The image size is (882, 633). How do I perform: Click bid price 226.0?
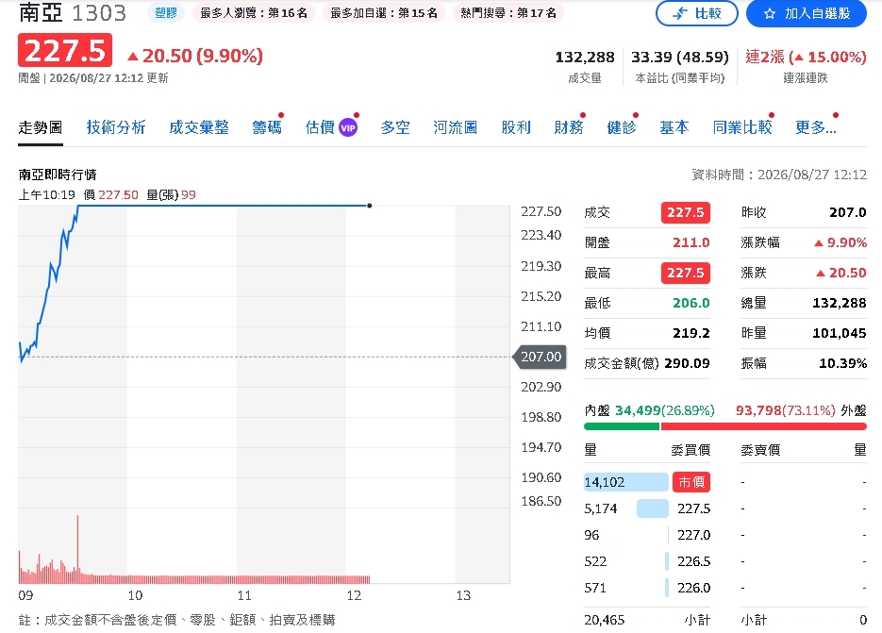[x=693, y=588]
